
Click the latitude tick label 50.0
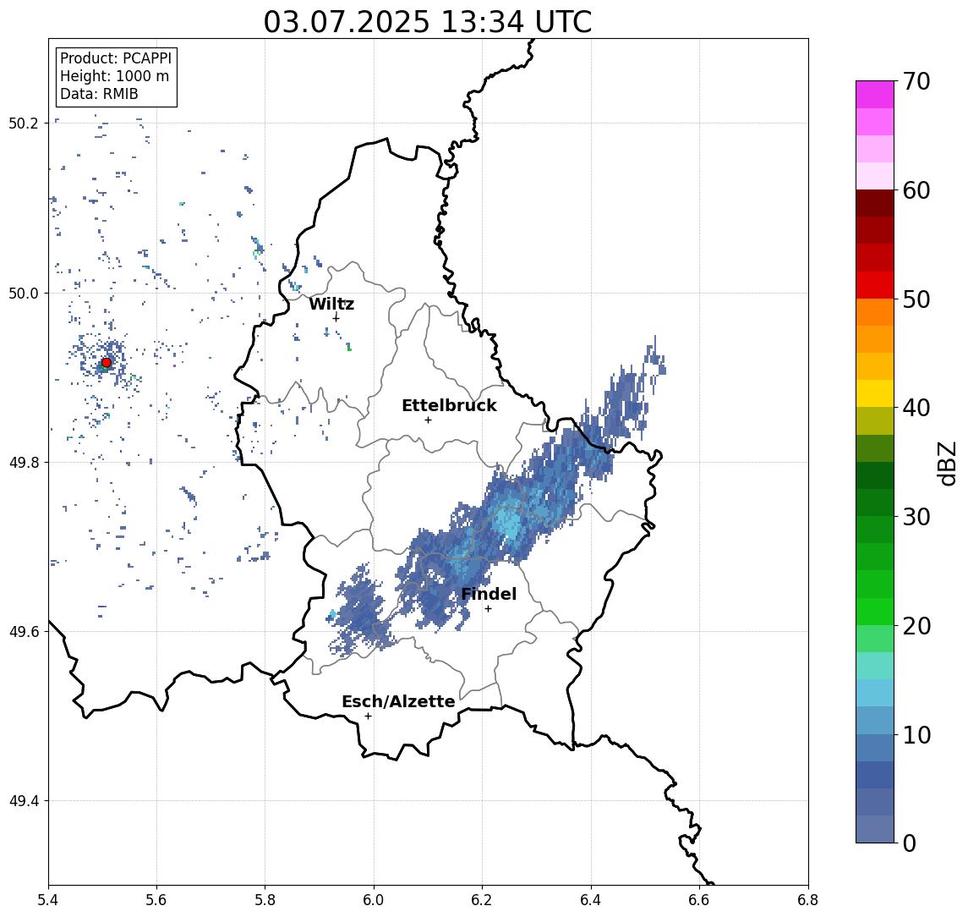pyautogui.click(x=24, y=293)
